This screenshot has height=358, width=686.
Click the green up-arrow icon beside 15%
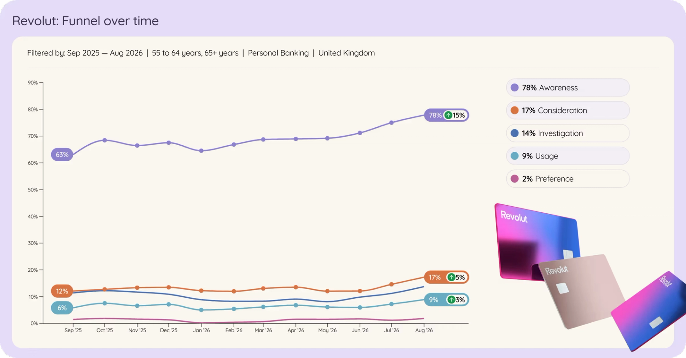(x=448, y=115)
